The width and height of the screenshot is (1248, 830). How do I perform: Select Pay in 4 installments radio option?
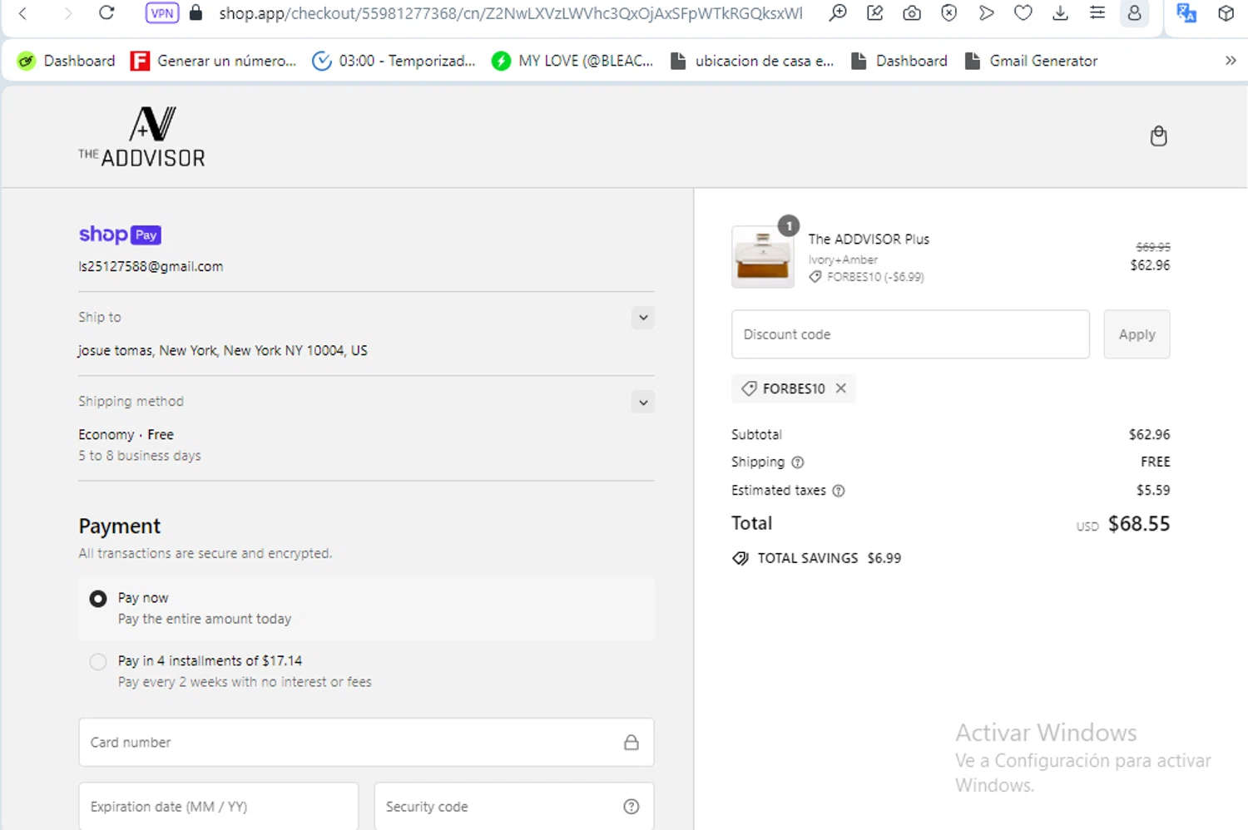pos(98,662)
